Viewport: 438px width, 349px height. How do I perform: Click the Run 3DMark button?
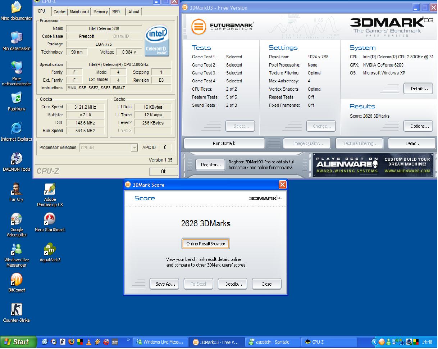[x=224, y=143]
